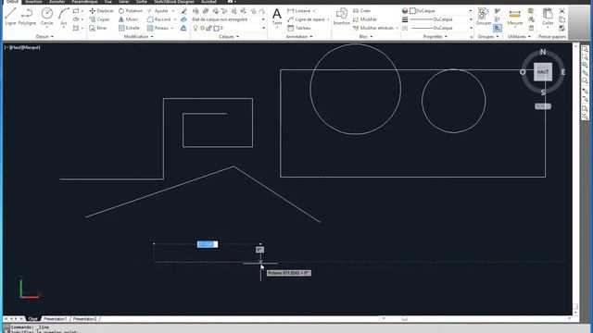Click the HAUT face of ViewCube
The image size is (593, 333).
pyautogui.click(x=543, y=72)
